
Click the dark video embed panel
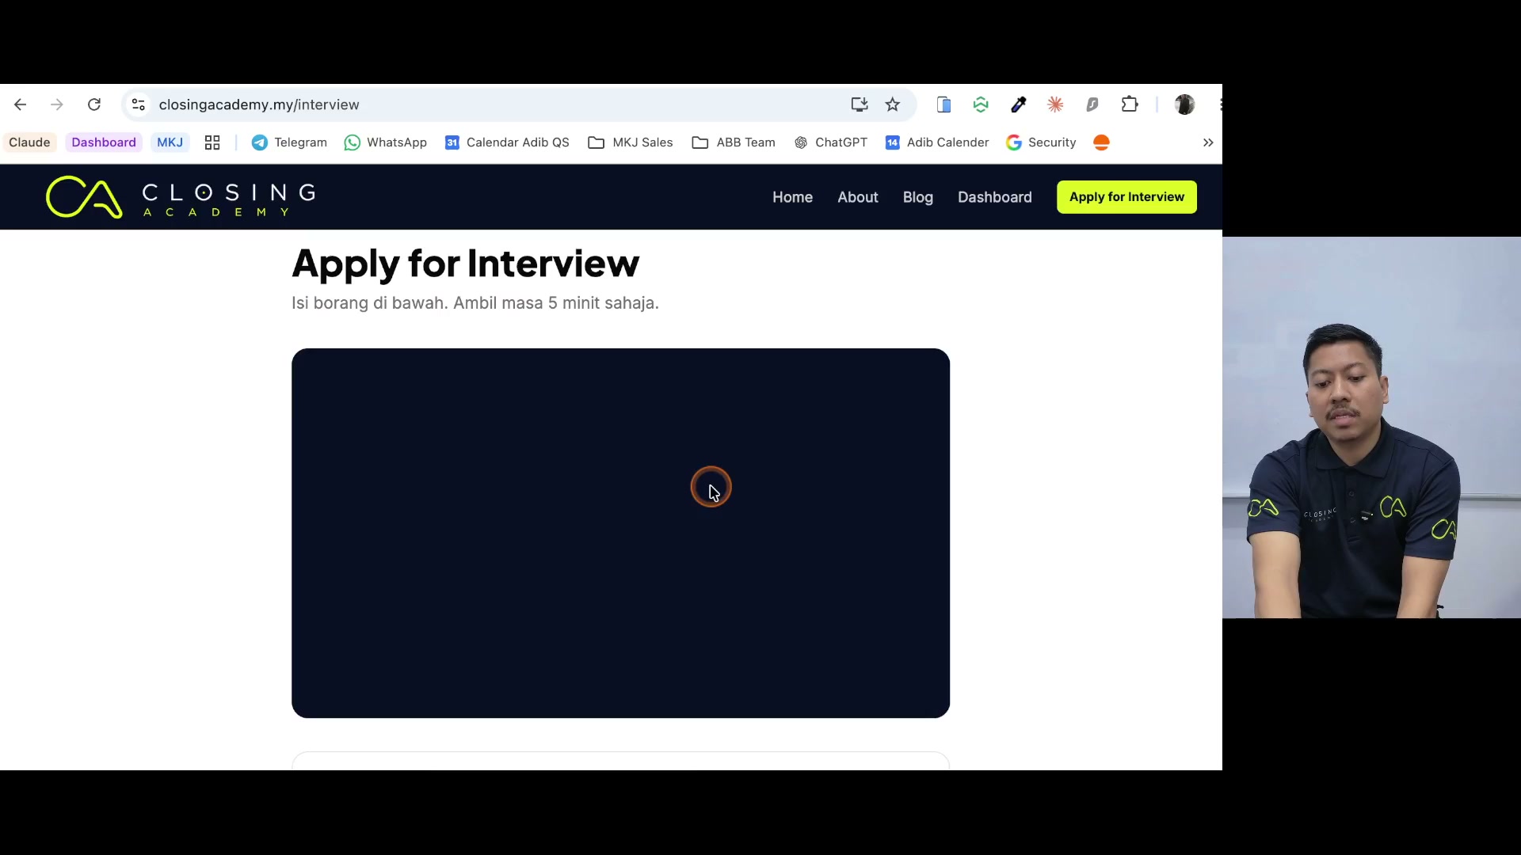pyautogui.click(x=620, y=533)
